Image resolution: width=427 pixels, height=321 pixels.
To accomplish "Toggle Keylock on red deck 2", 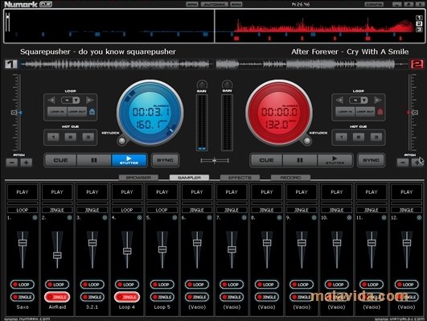I will (307, 141).
